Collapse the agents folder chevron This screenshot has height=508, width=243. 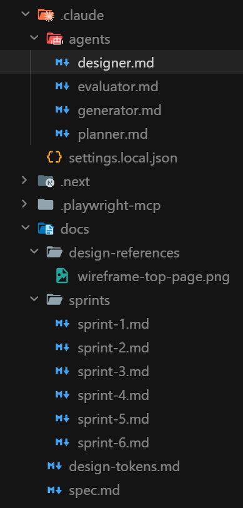33,37
